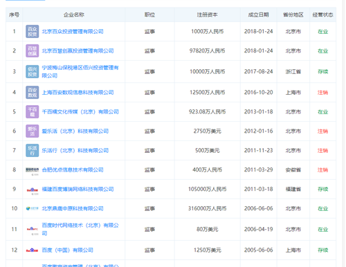Click the date 2012-01-16
Image resolution: width=346 pixels, height=267 pixels.
pos(259,131)
